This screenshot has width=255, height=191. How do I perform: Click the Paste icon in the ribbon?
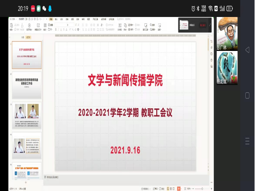point(12,26)
